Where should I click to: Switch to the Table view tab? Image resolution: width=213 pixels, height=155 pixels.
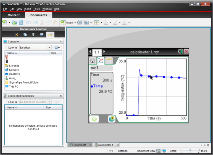(x=109, y=60)
